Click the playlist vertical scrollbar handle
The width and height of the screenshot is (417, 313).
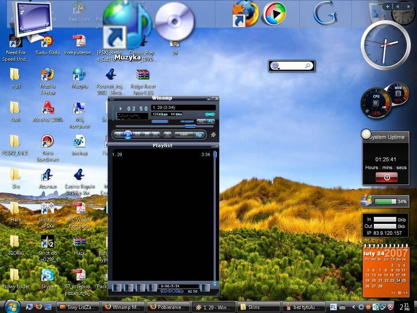[215, 154]
